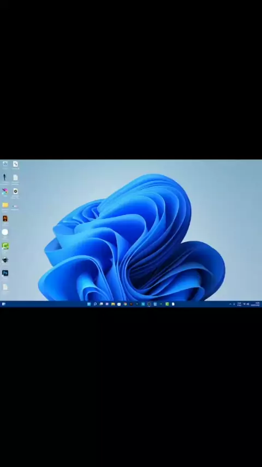Select the Adobe Illustrator desktop shortcut
The image size is (262, 467).
click(x=5, y=219)
